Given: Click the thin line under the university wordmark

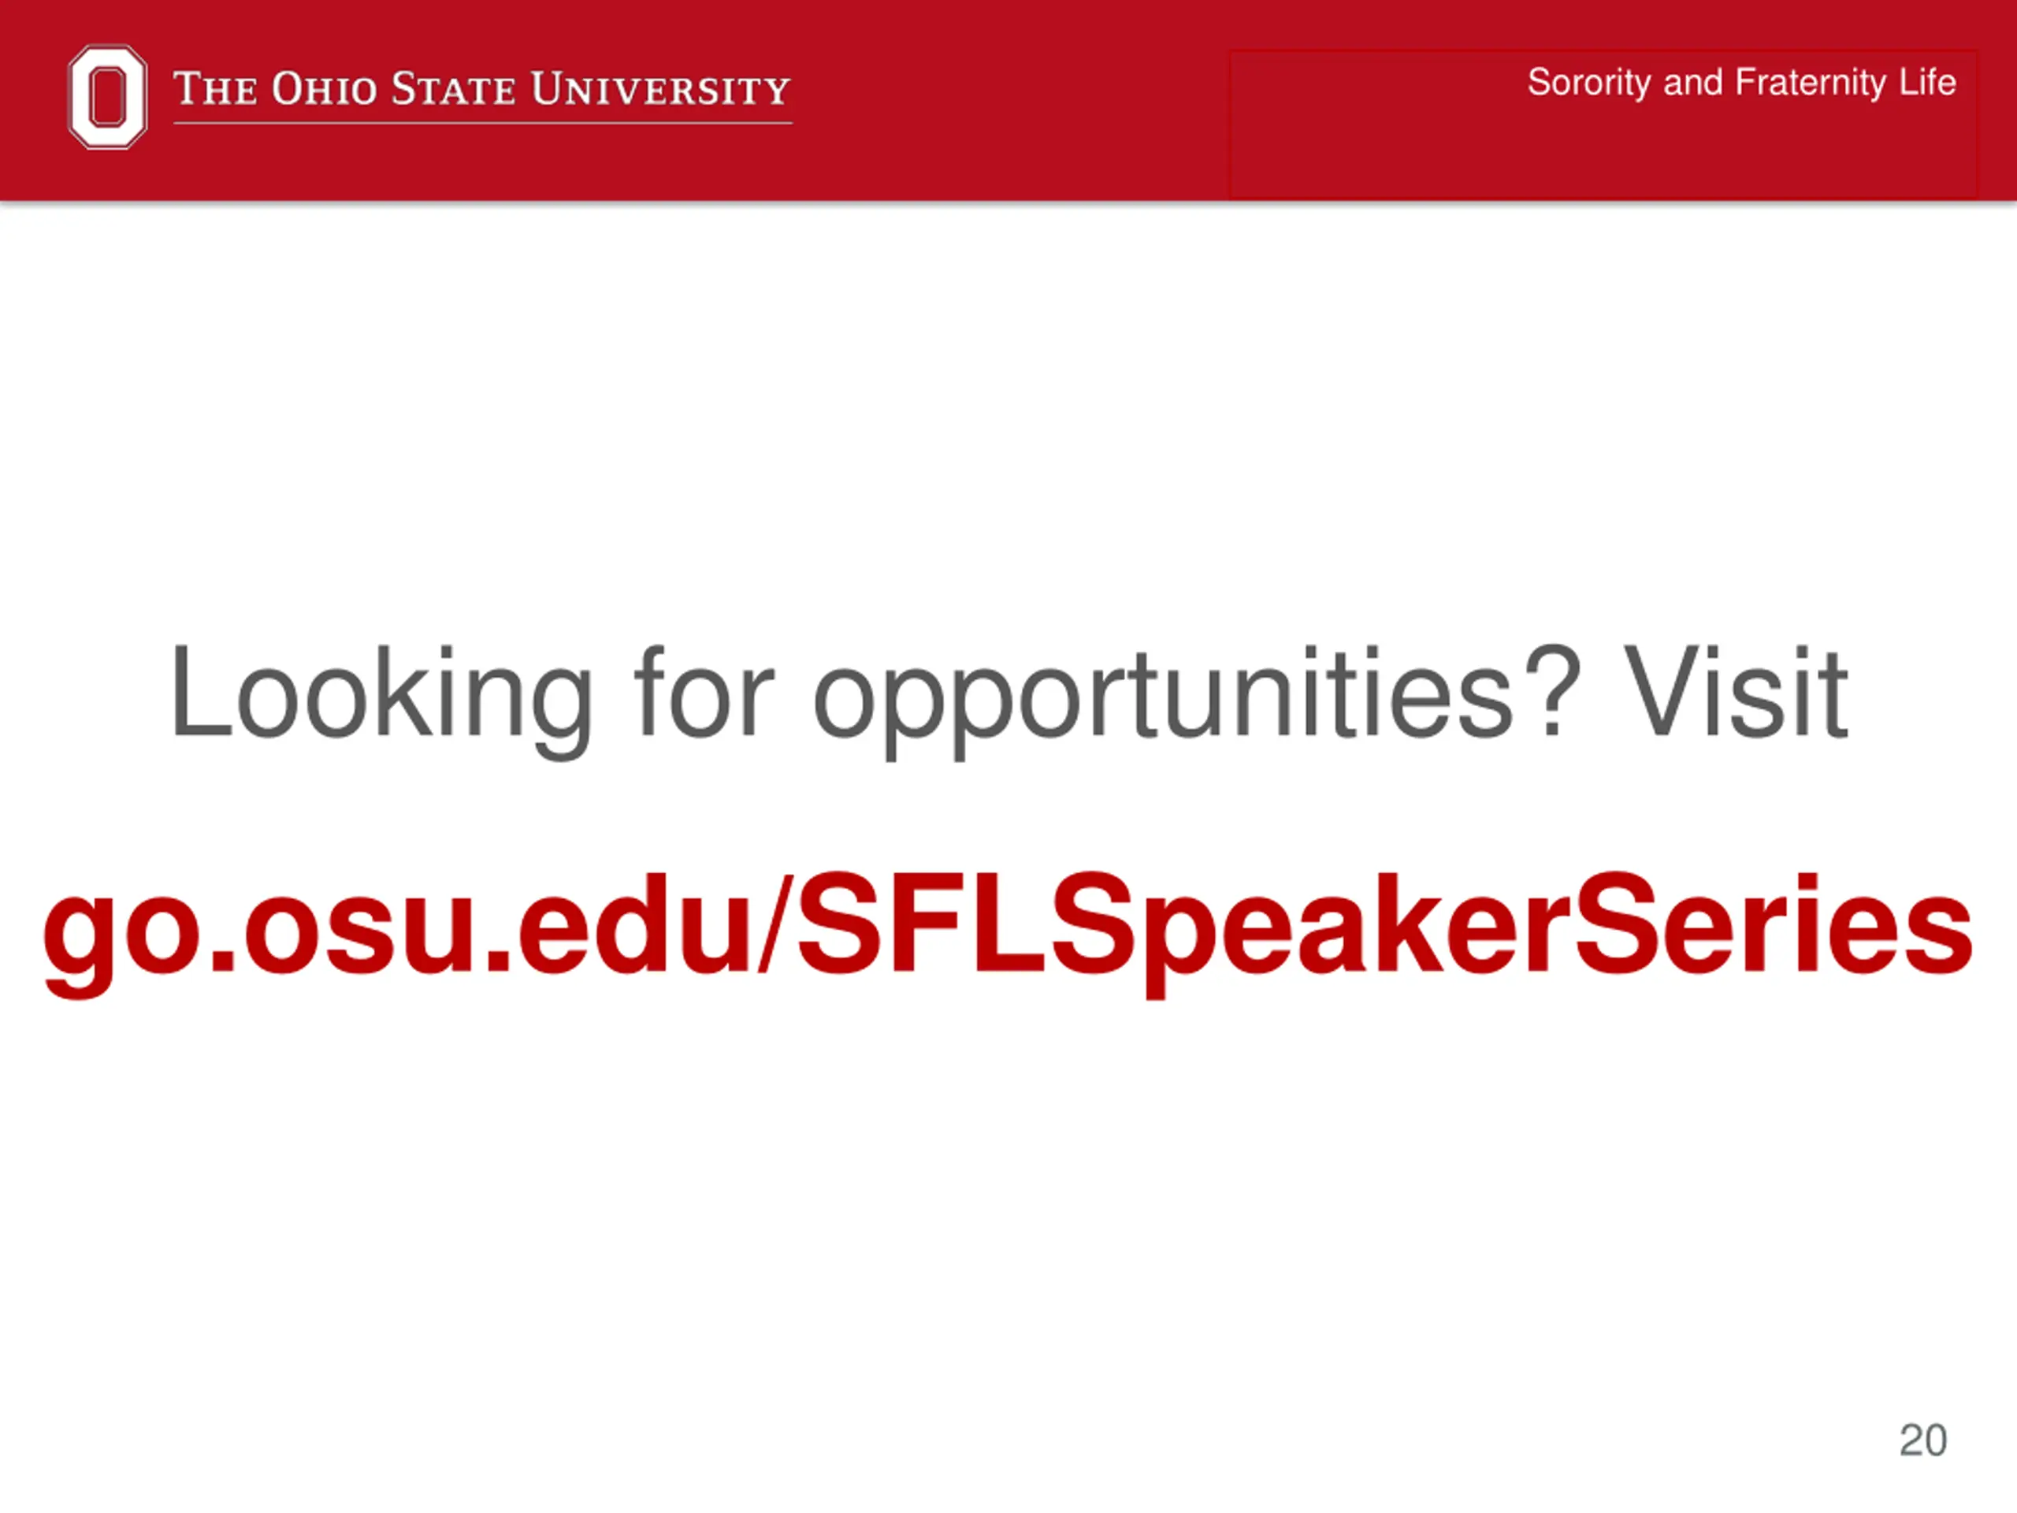Looking at the screenshot, I should coord(482,123).
